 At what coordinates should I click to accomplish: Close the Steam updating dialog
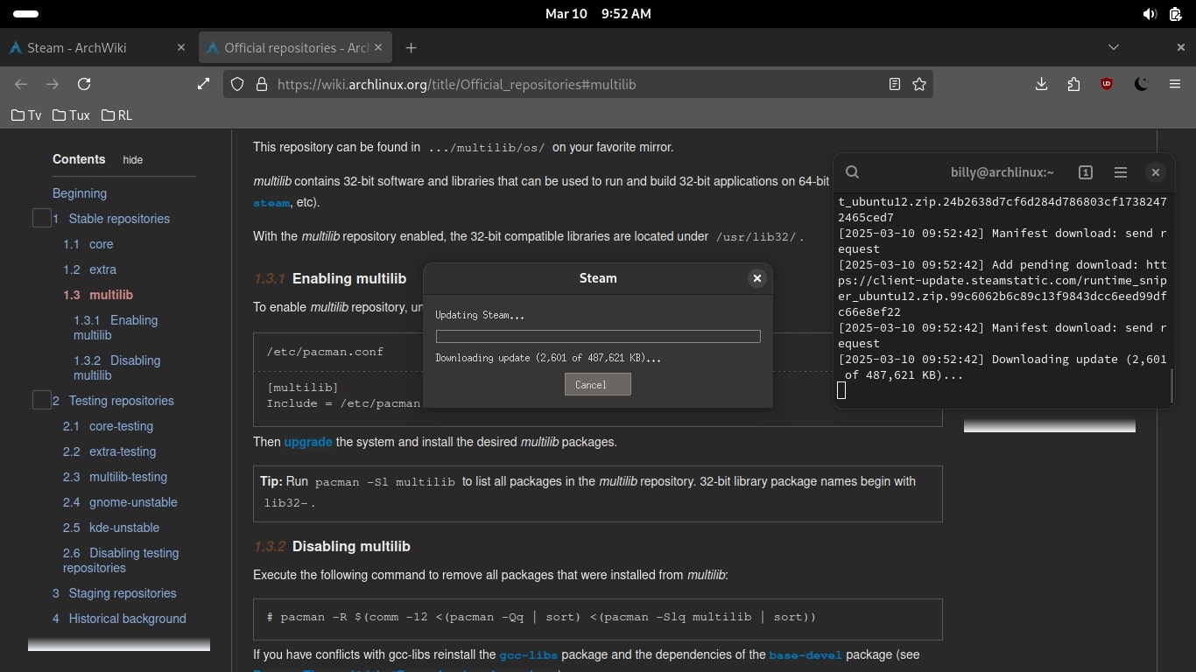pyautogui.click(x=757, y=278)
